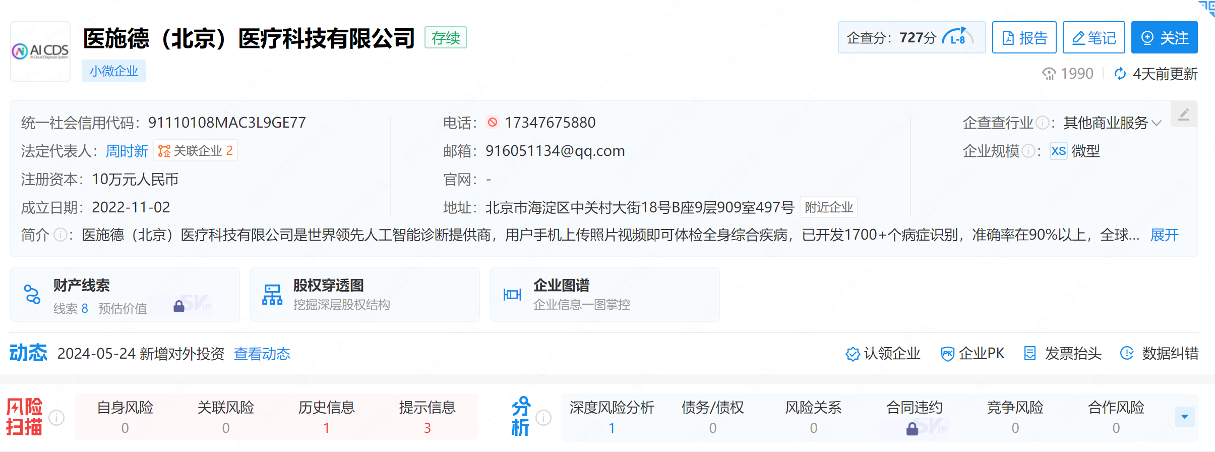This screenshot has width=1215, height=452.
Task: Expand the company intro with 展开
Action: click(x=1164, y=235)
